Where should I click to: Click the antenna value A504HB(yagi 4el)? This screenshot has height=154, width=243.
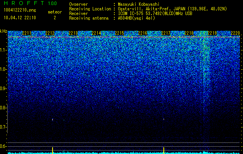pyautogui.click(x=136, y=18)
